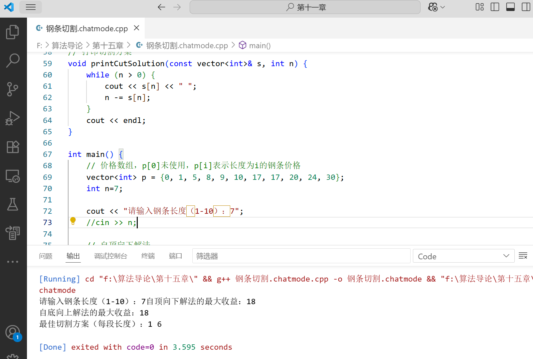
Task: Click '[Done] exited with code=0' output line
Action: point(135,347)
